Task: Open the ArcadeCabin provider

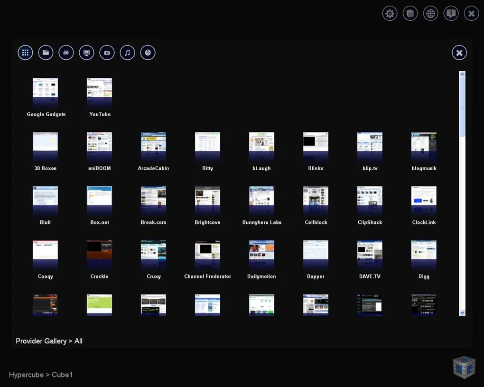Action: pyautogui.click(x=153, y=146)
